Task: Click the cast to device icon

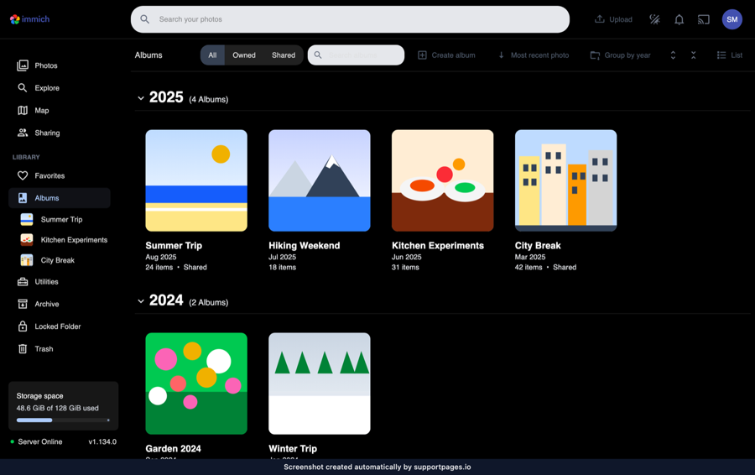Action: click(704, 19)
